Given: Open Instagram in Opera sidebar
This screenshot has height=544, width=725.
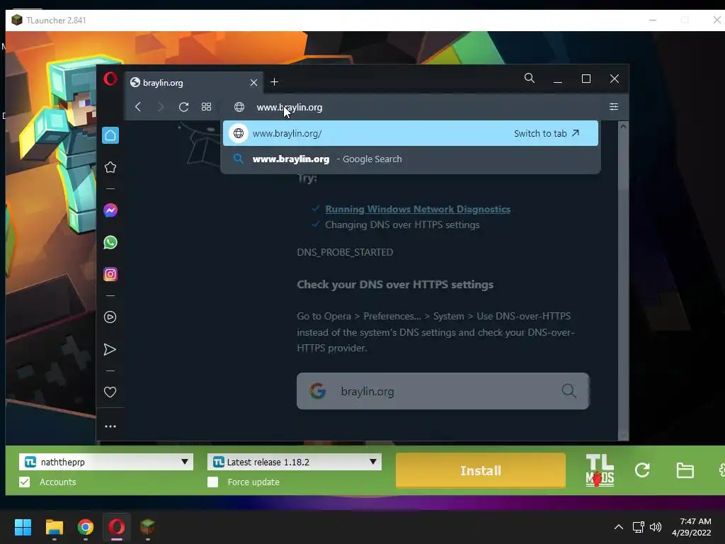Looking at the screenshot, I should pos(110,274).
